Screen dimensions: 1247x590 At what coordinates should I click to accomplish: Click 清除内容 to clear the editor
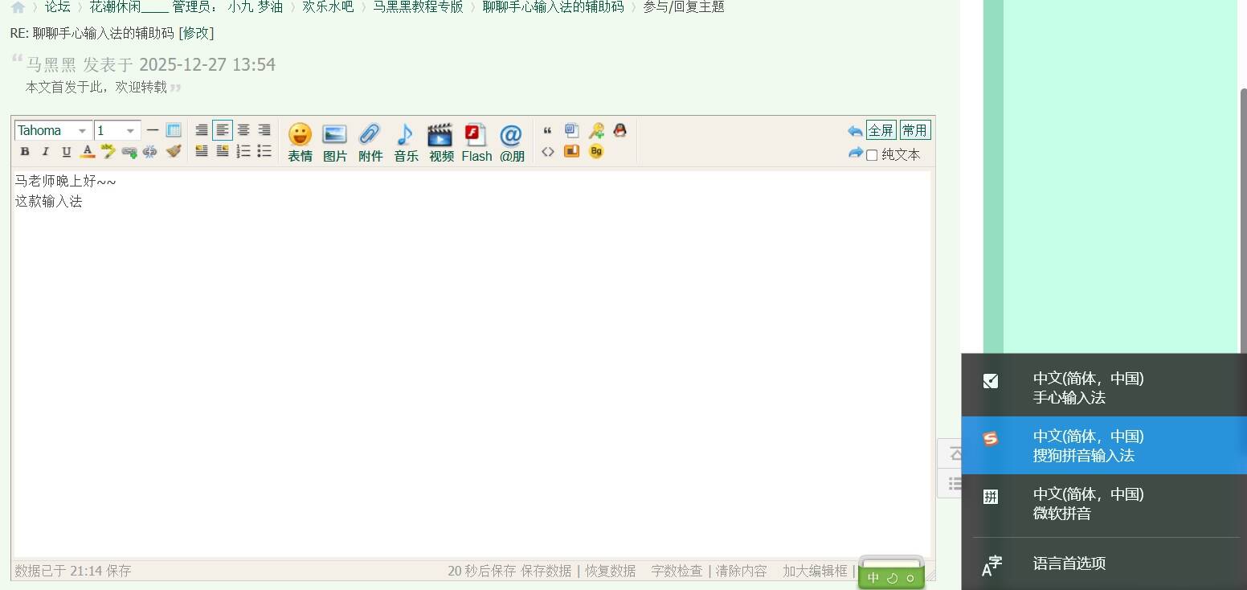741,571
